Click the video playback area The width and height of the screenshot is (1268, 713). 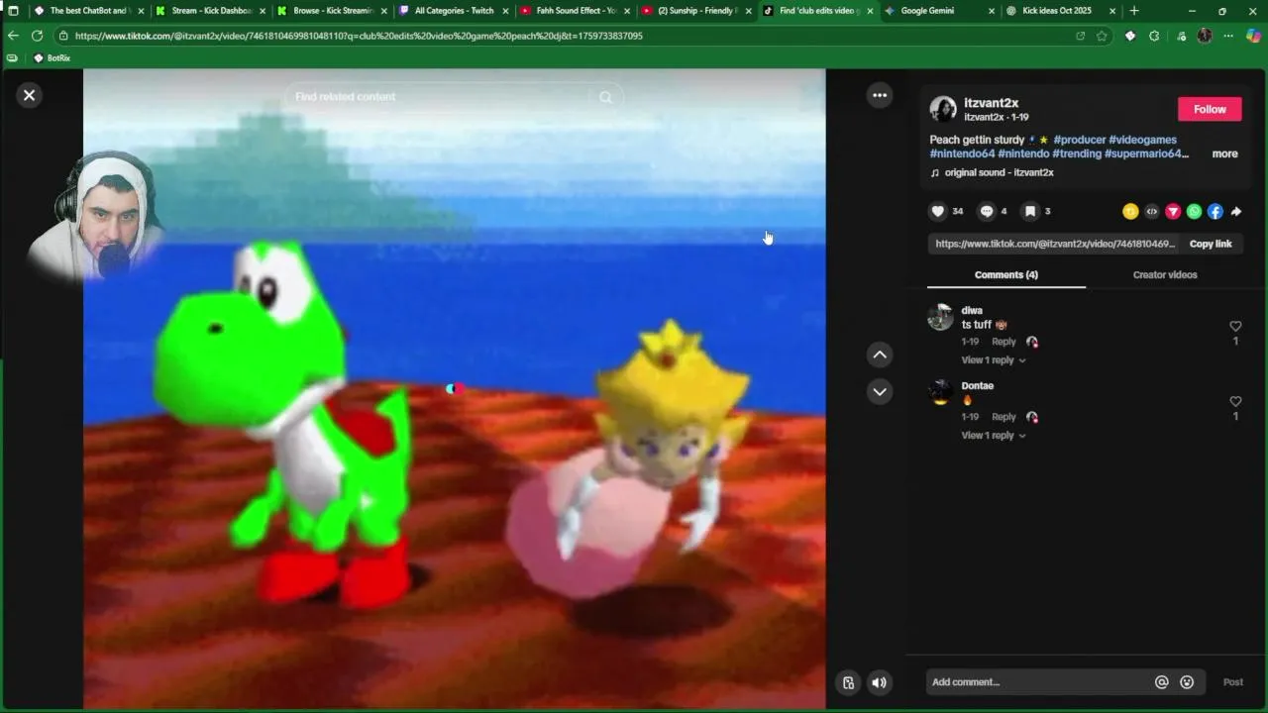coord(454,388)
